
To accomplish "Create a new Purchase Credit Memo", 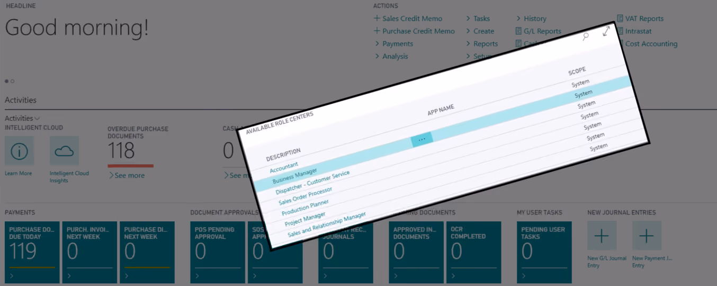I will (x=414, y=31).
